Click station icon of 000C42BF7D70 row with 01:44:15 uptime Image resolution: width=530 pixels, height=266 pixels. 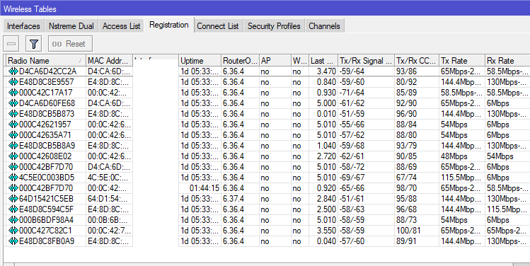[x=13, y=188]
